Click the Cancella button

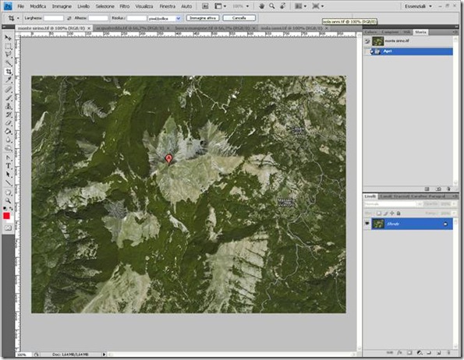point(239,18)
